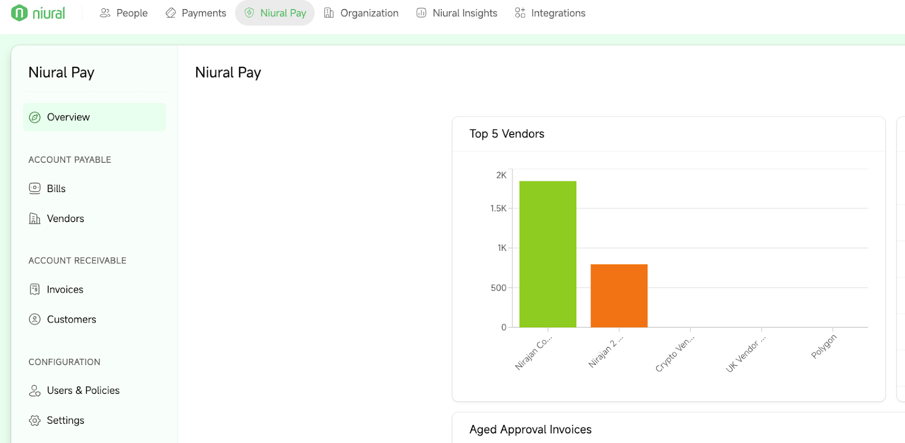Open the Payments tab

pos(196,13)
